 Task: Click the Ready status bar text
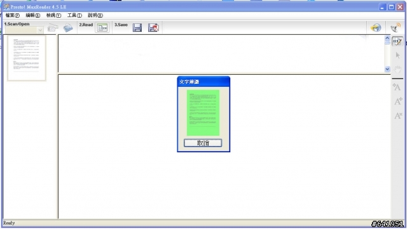(9, 223)
